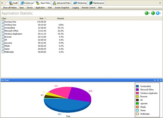Click the Events Log tab icon
The image size is (163, 118).
(22, 3)
